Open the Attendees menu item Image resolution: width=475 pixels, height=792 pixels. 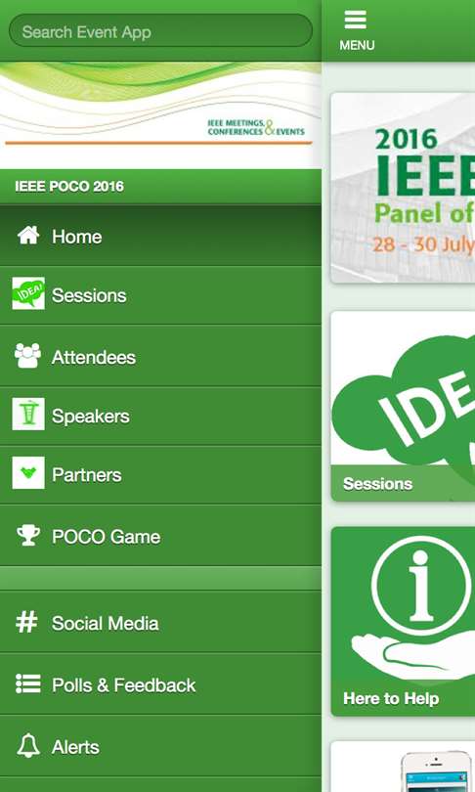160,357
